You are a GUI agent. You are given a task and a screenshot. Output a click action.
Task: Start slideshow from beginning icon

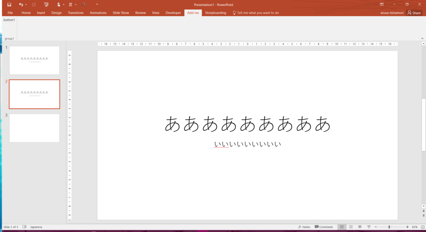[46, 5]
